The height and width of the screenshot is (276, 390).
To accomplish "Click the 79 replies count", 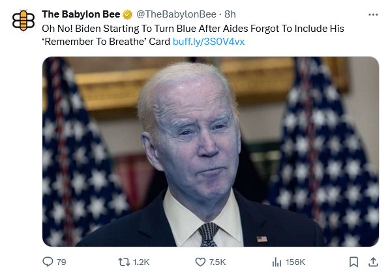I will (x=61, y=262).
